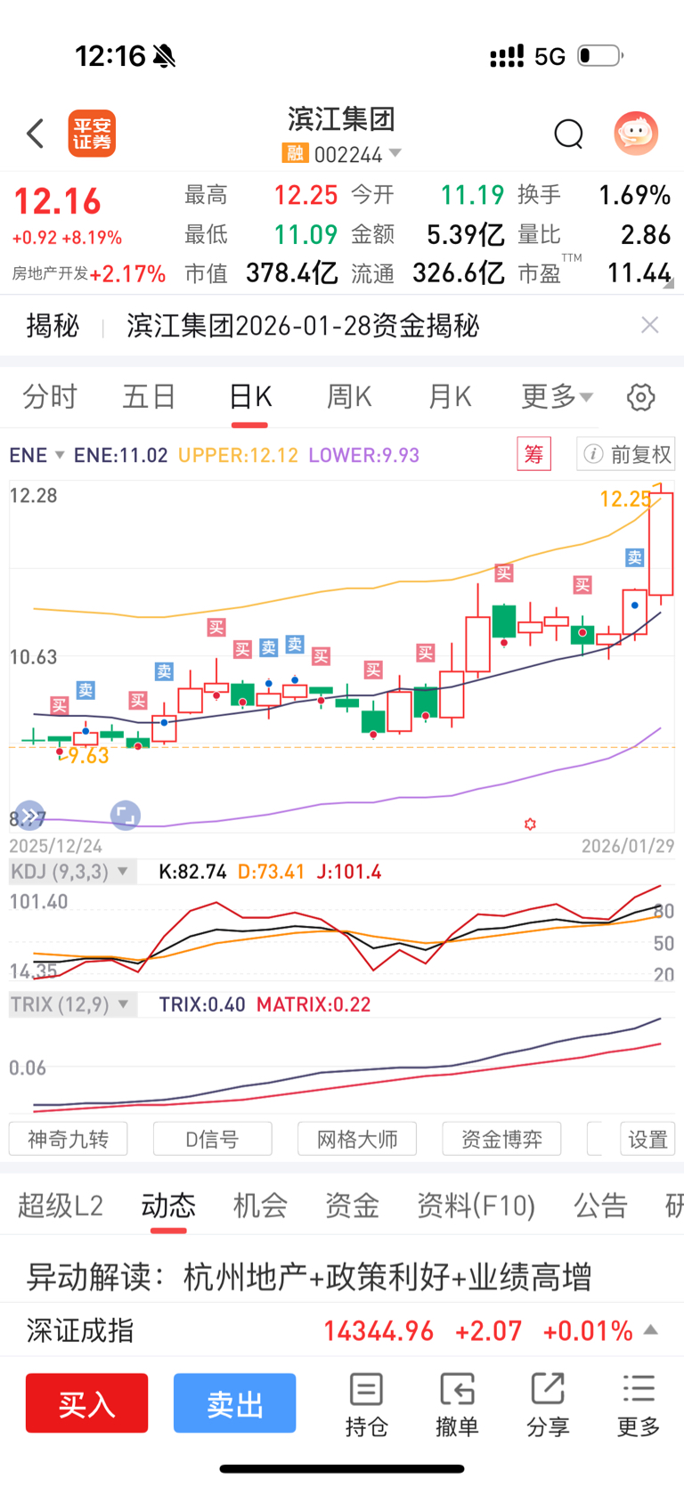Open chart settings gear icon
The height and width of the screenshot is (1487, 684).
(641, 397)
